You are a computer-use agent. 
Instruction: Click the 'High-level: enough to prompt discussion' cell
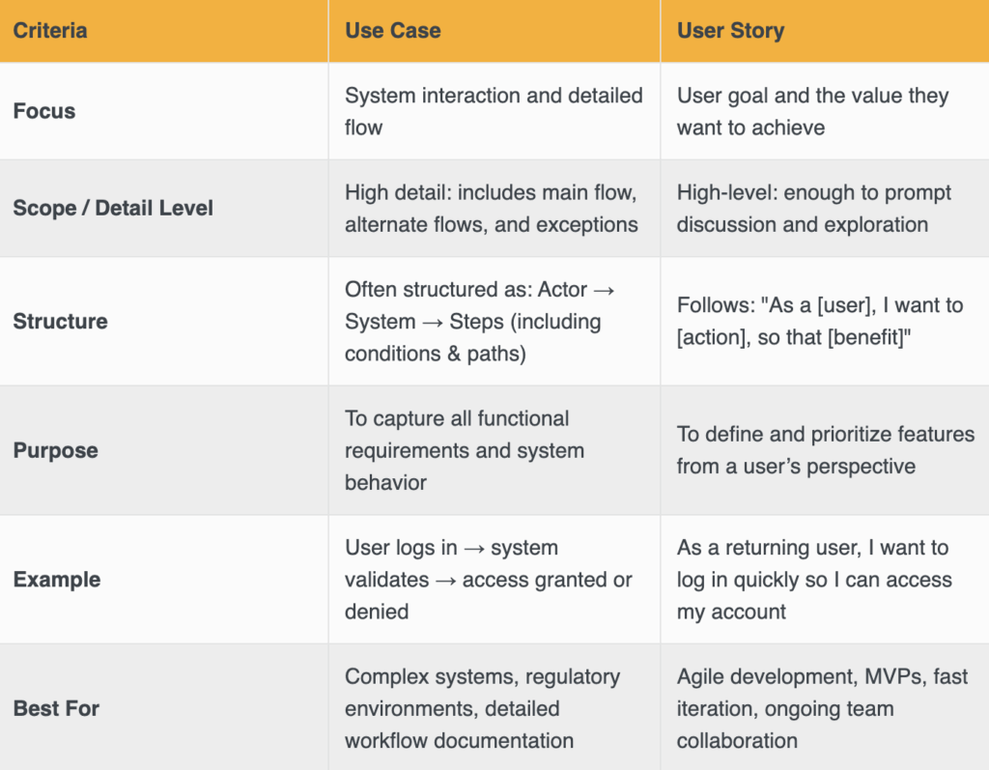[813, 208]
